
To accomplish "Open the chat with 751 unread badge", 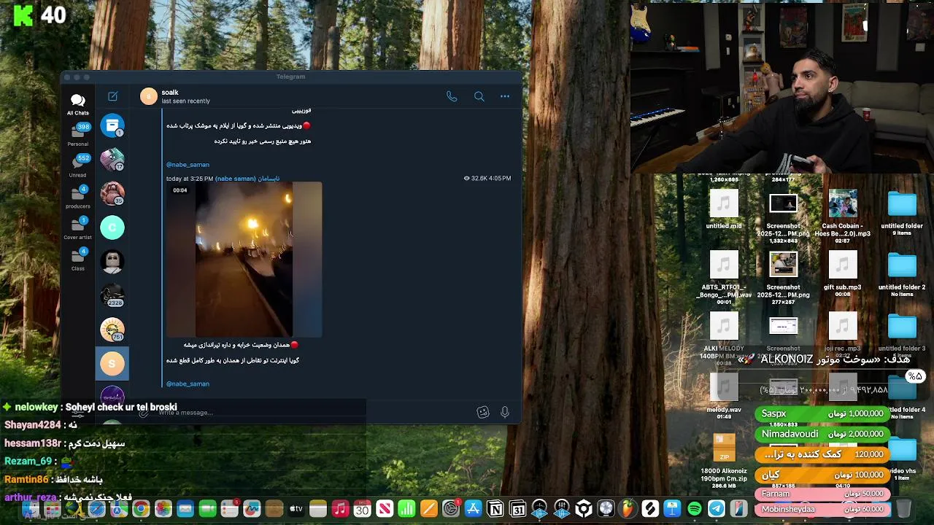I will (112, 329).
